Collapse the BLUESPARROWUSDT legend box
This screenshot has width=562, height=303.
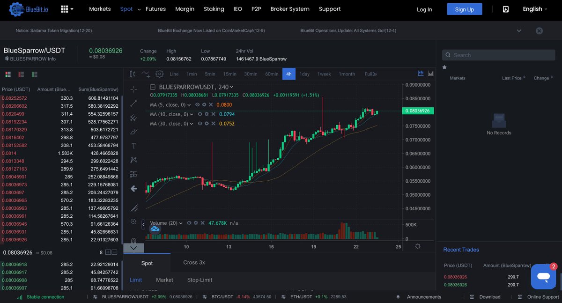153,87
